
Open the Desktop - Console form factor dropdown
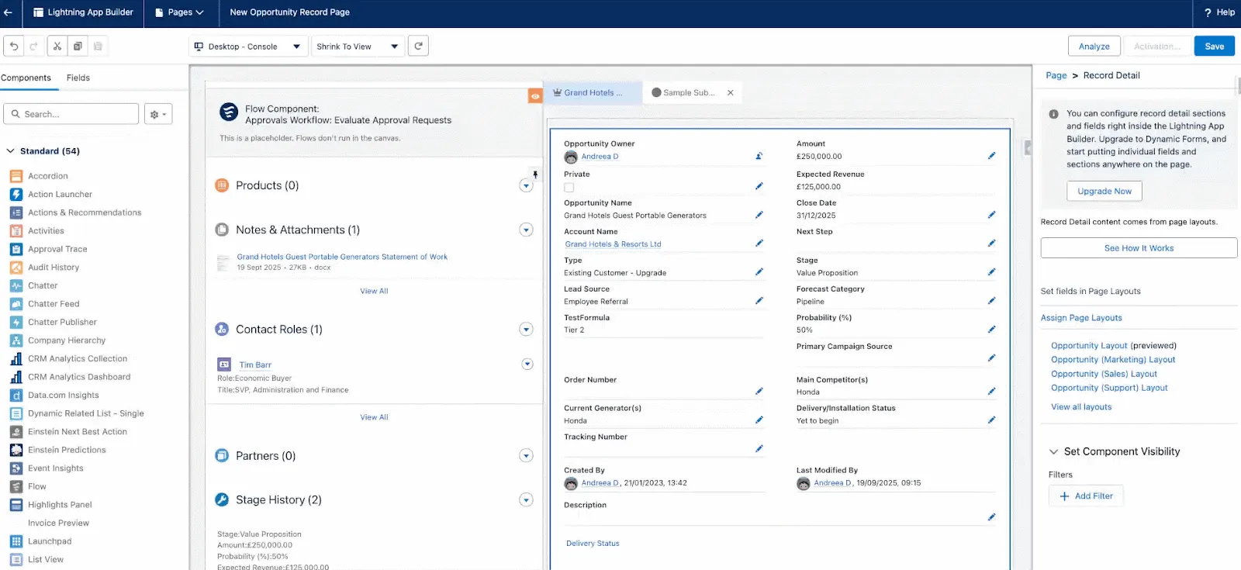247,47
